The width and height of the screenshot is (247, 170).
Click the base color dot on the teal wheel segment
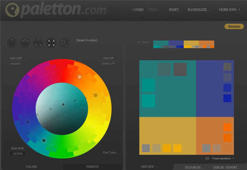coord(44,140)
